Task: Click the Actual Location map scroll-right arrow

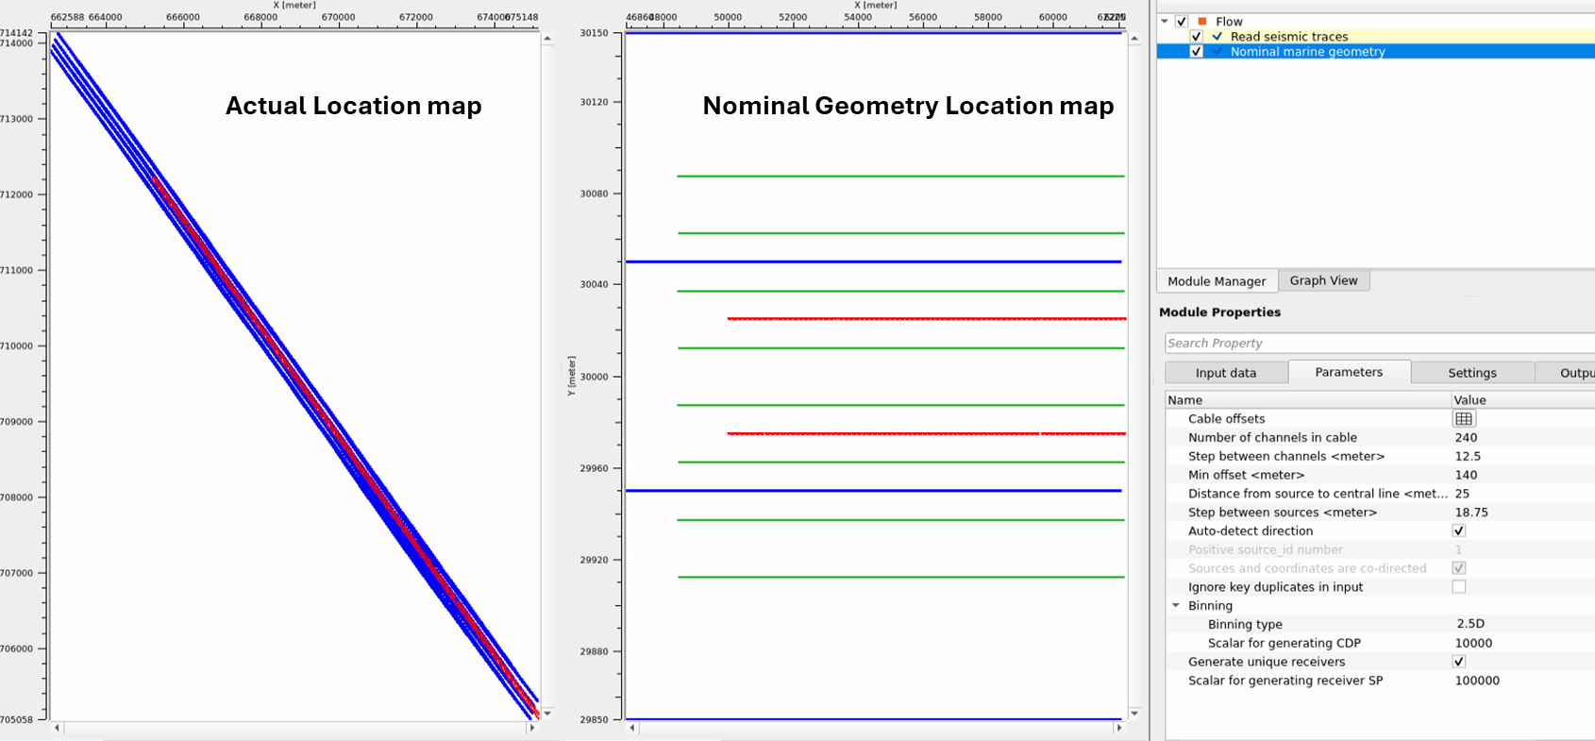Action: click(x=532, y=728)
